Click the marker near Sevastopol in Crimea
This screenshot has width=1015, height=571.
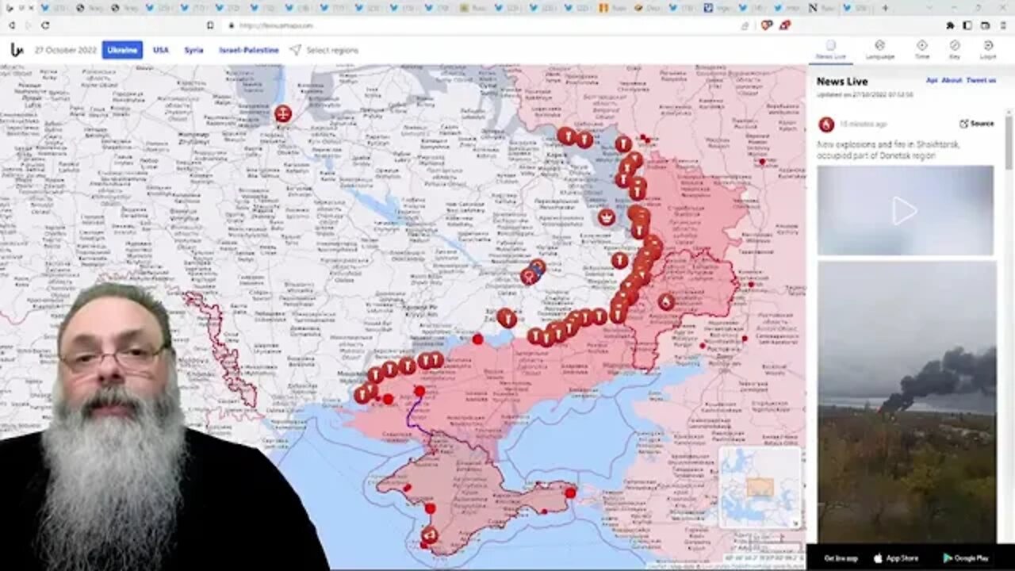pos(429,535)
